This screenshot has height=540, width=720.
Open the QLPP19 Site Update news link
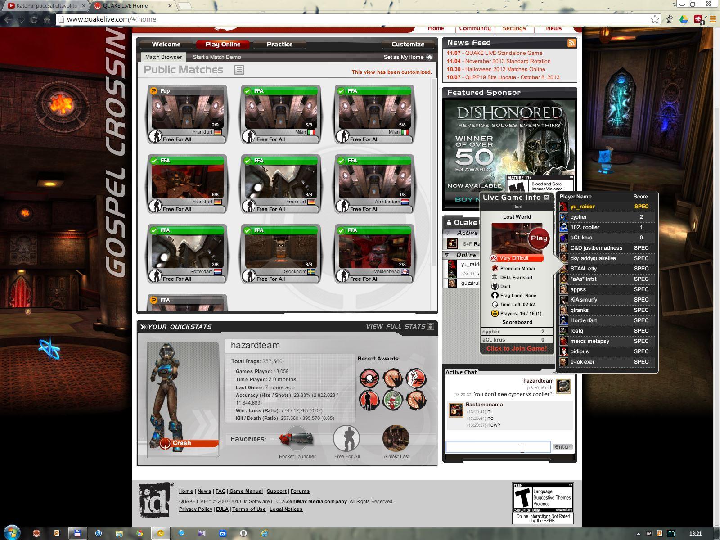[512, 77]
